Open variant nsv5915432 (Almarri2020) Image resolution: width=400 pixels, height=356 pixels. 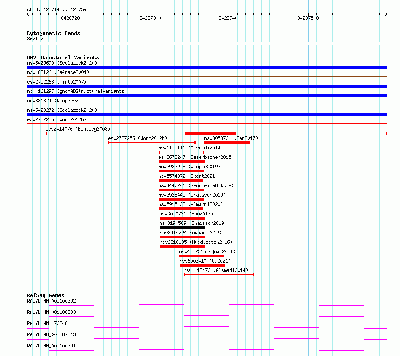point(191,204)
